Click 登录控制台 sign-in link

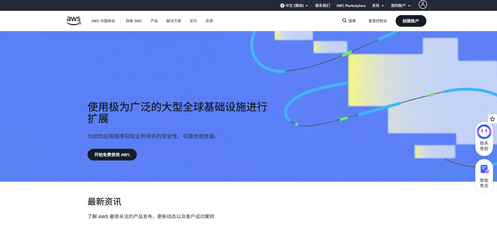[x=378, y=21]
